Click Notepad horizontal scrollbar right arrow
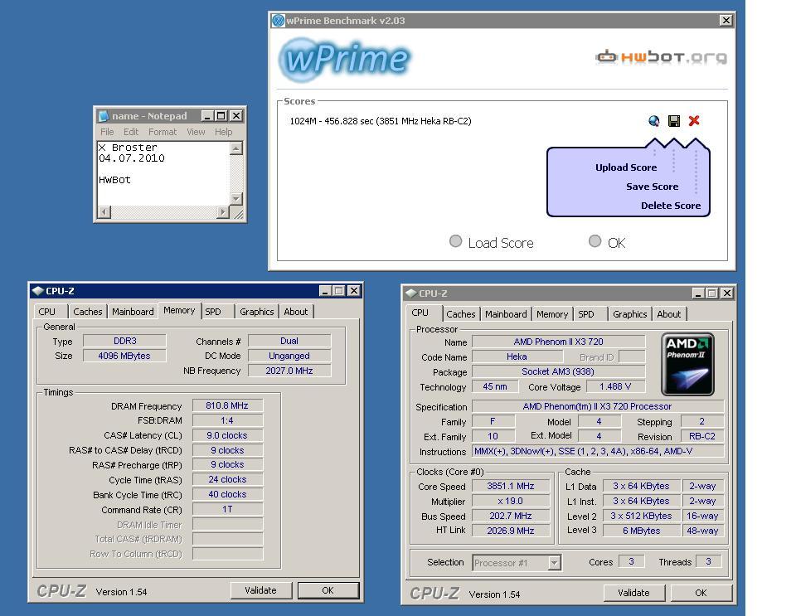Image resolution: width=796 pixels, height=616 pixels. coord(223,211)
